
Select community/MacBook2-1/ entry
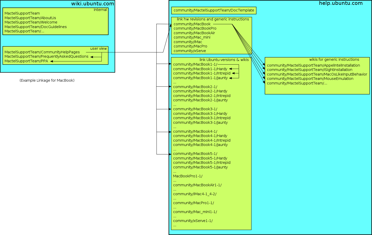[195, 87]
